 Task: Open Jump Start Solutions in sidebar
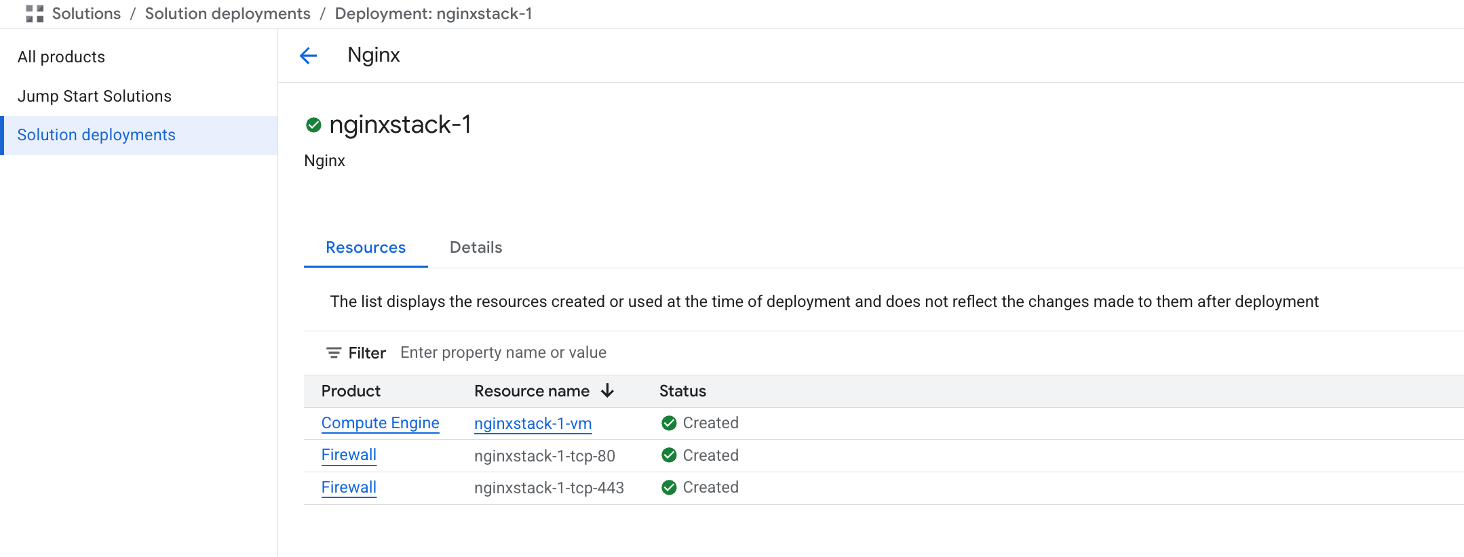[x=139, y=96]
